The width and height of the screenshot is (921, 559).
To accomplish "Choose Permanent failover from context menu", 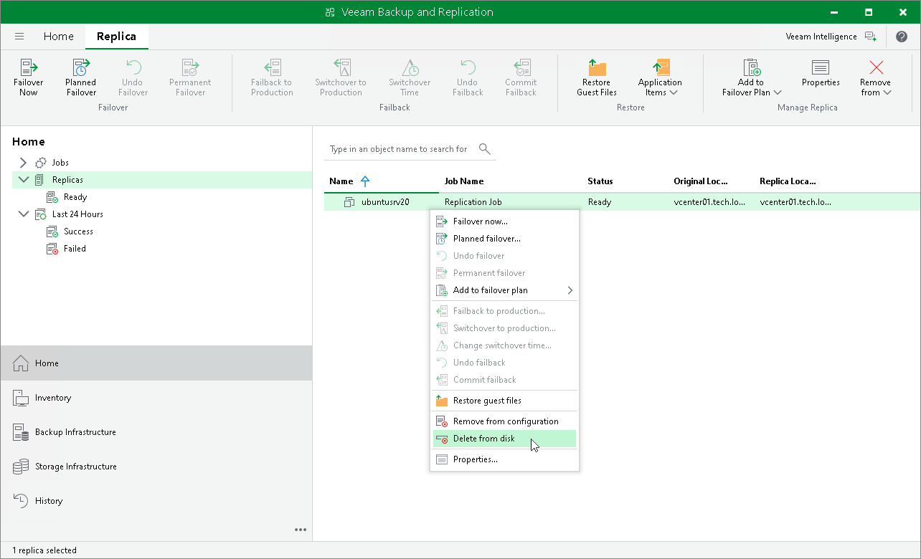I will coord(504,273).
